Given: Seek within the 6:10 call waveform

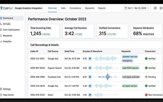Looking at the screenshot, I should (106, 77).
